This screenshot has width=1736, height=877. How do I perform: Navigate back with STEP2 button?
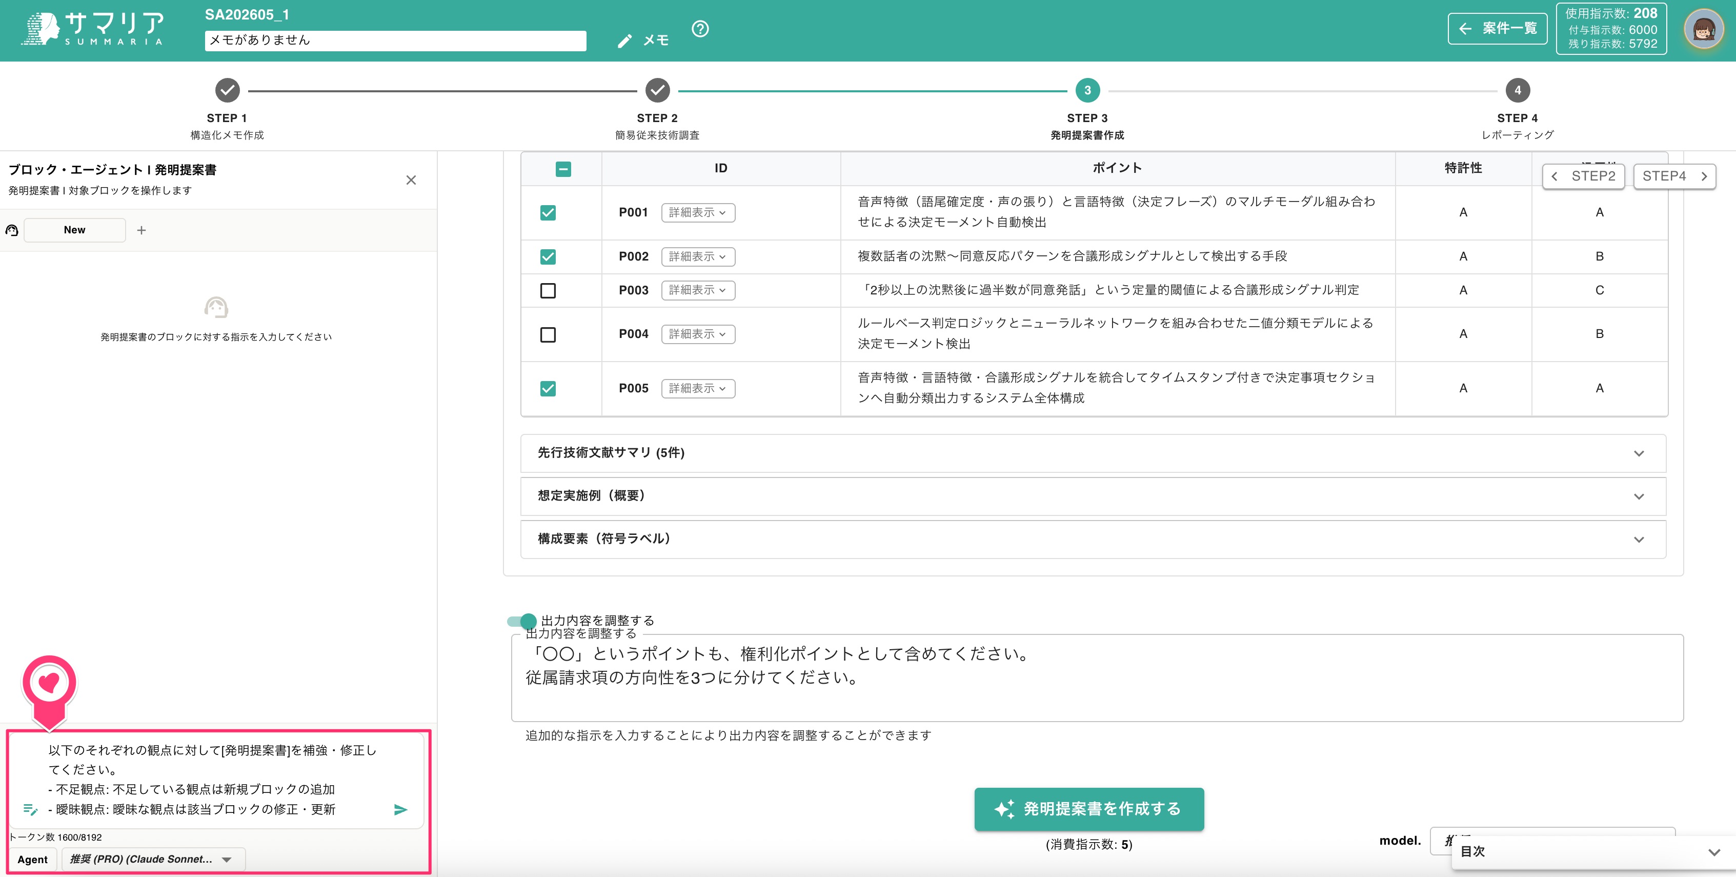tap(1584, 176)
